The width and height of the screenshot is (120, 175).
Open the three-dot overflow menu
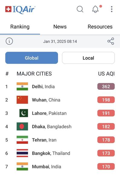[x=112, y=9]
